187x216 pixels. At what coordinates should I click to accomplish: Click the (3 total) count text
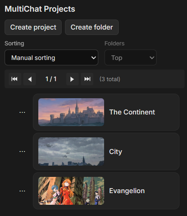(x=110, y=79)
